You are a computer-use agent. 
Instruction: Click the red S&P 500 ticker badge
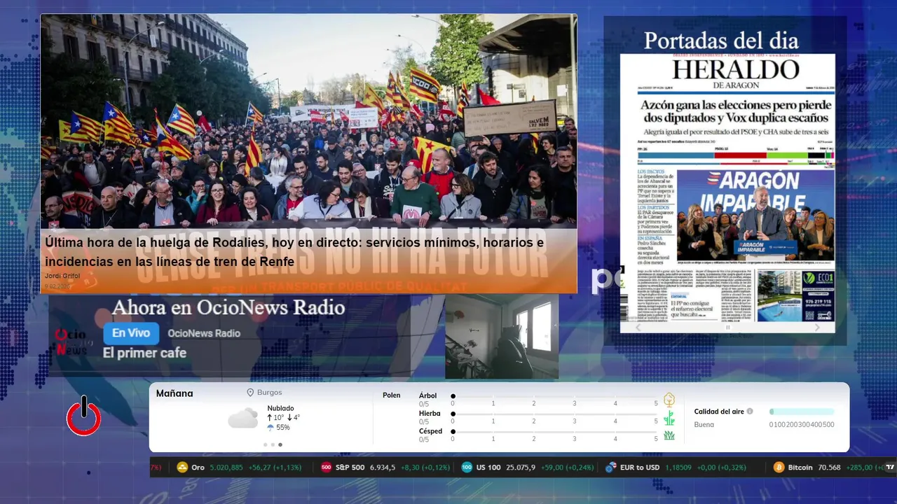coord(326,467)
